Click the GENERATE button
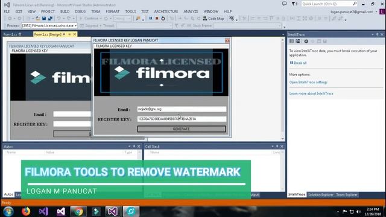Screen dimensions: 386x217 point(182,129)
